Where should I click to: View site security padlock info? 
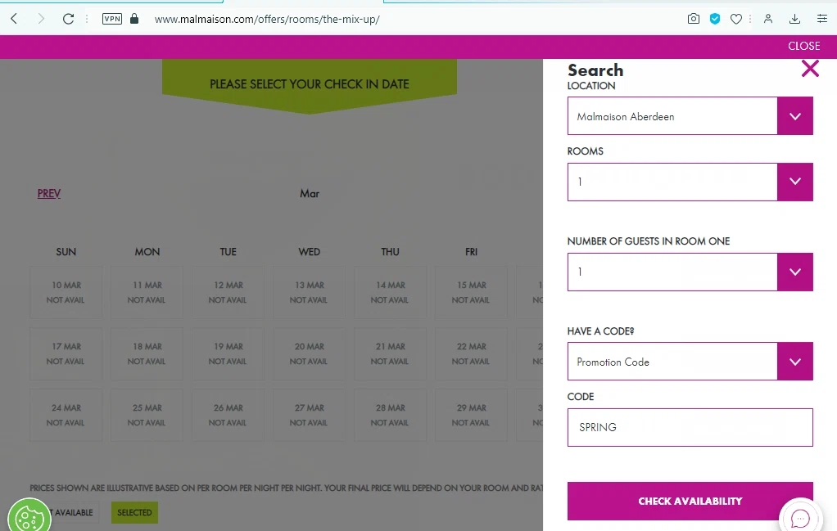[134, 19]
